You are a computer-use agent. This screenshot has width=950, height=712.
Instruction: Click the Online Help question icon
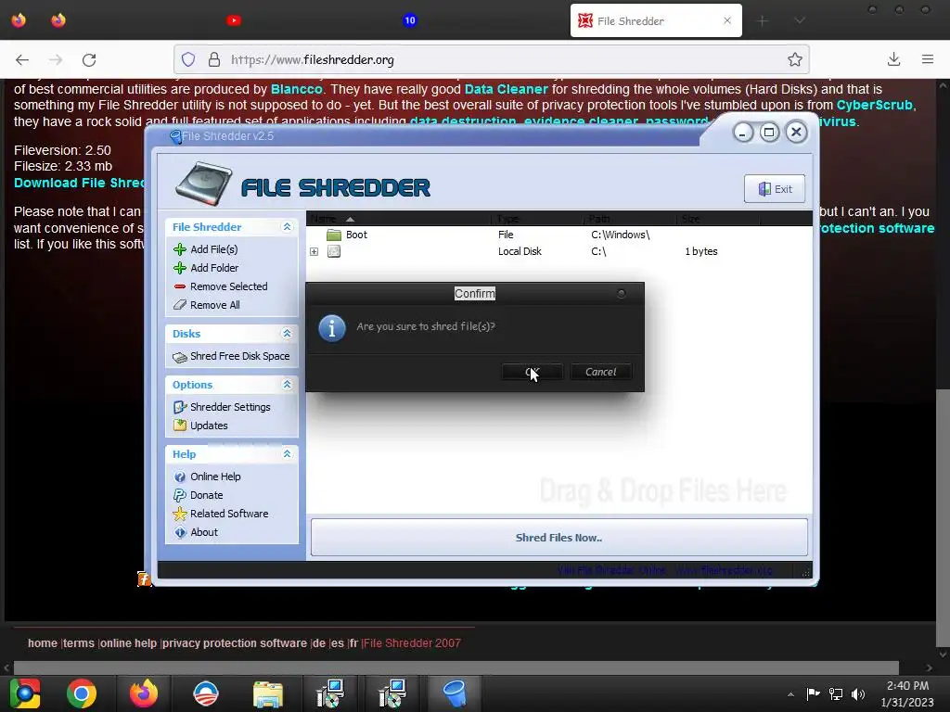(x=180, y=477)
